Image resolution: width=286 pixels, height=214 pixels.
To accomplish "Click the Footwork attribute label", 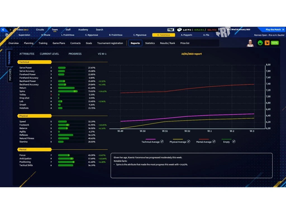I will pyautogui.click(x=24, y=125).
